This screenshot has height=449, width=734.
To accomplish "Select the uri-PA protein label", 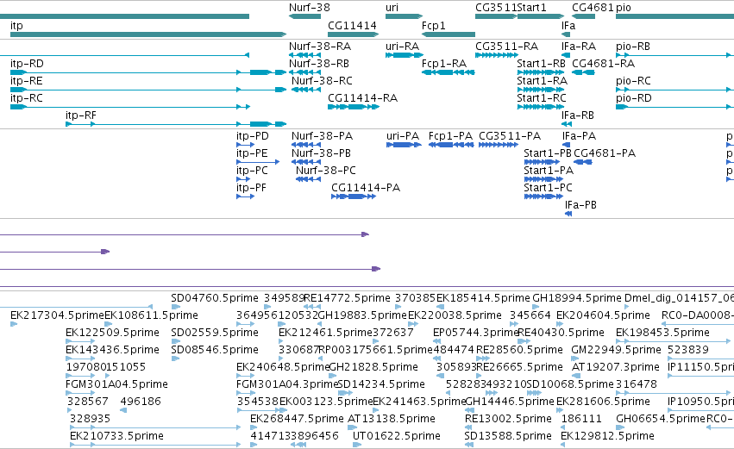I will pos(403,136).
